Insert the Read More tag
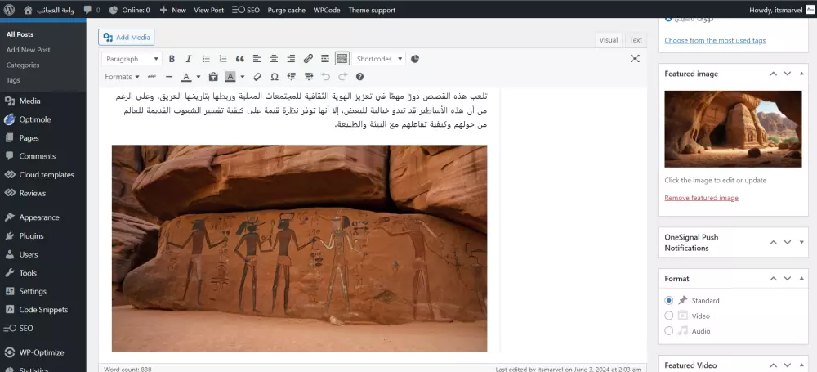The height and width of the screenshot is (372, 817). click(324, 59)
